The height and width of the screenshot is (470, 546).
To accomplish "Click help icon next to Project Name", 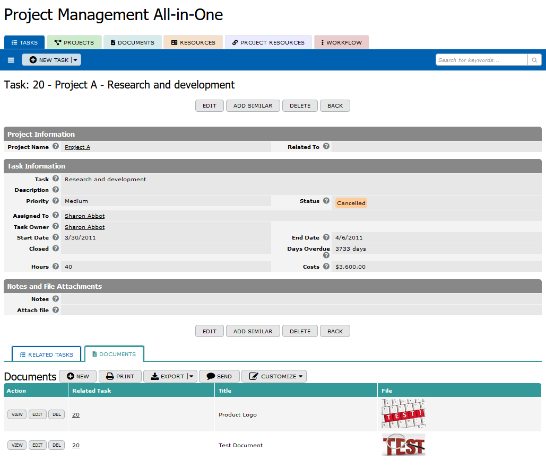I will point(56,146).
